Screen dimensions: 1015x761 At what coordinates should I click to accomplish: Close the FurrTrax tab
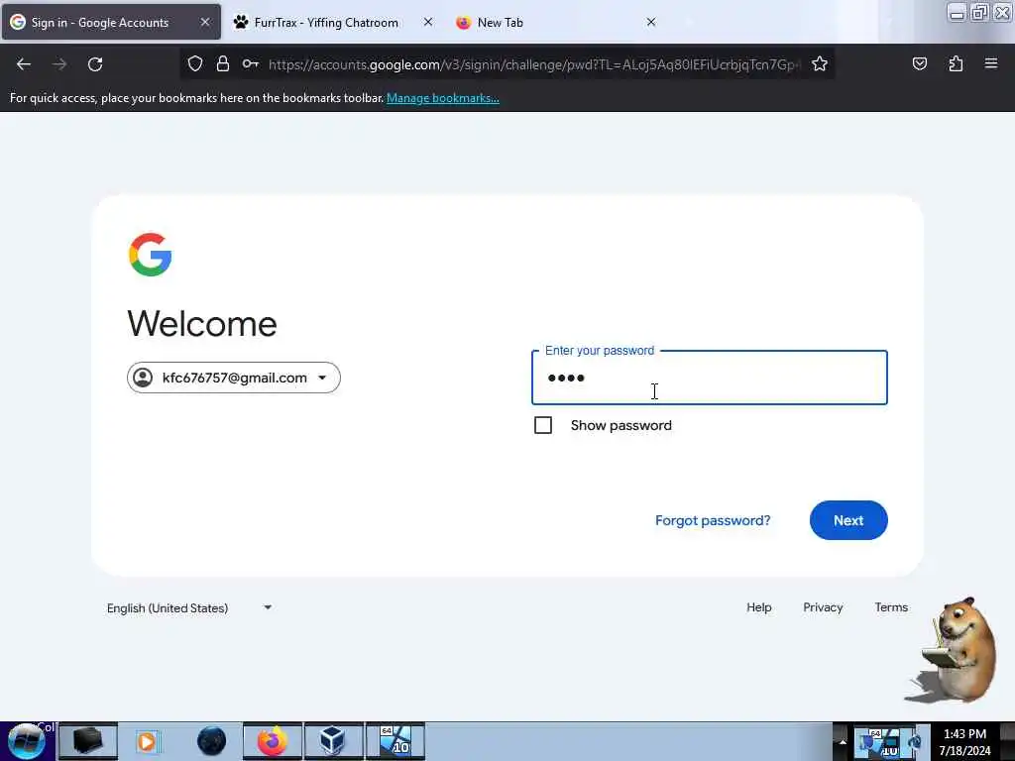pos(428,22)
